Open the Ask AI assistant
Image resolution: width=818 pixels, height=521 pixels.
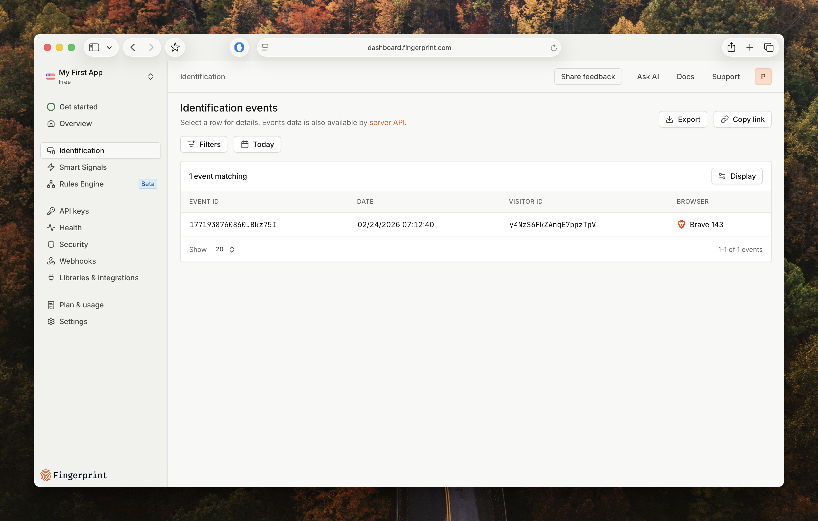point(647,76)
